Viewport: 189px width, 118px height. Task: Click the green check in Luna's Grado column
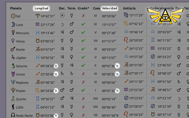click(83, 24)
